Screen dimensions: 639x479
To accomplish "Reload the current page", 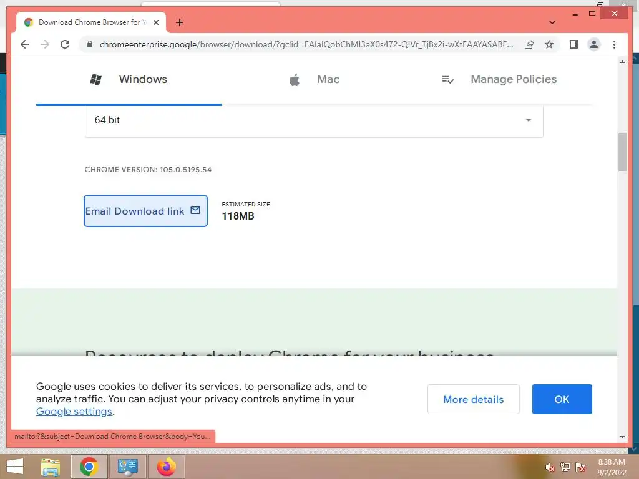I will click(x=65, y=44).
